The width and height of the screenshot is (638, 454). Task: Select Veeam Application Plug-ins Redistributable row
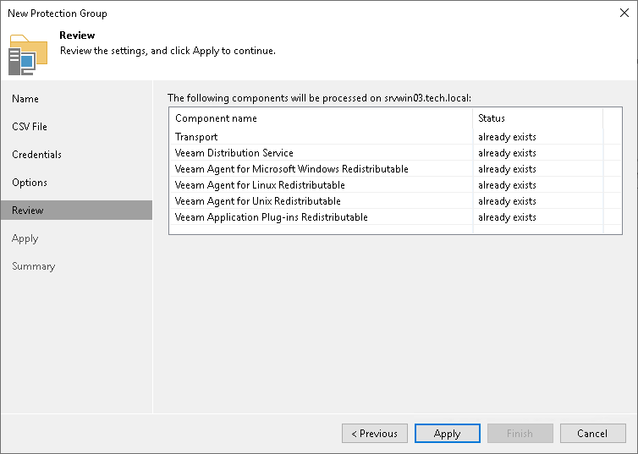click(x=395, y=217)
